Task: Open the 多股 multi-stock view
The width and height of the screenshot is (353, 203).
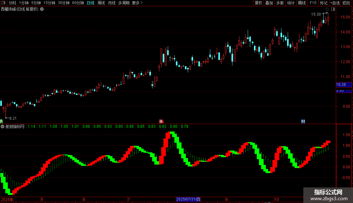Action: [280, 3]
